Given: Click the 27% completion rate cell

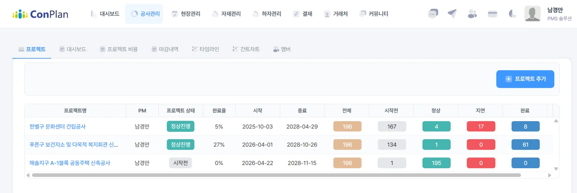Looking at the screenshot, I should pyautogui.click(x=219, y=145).
